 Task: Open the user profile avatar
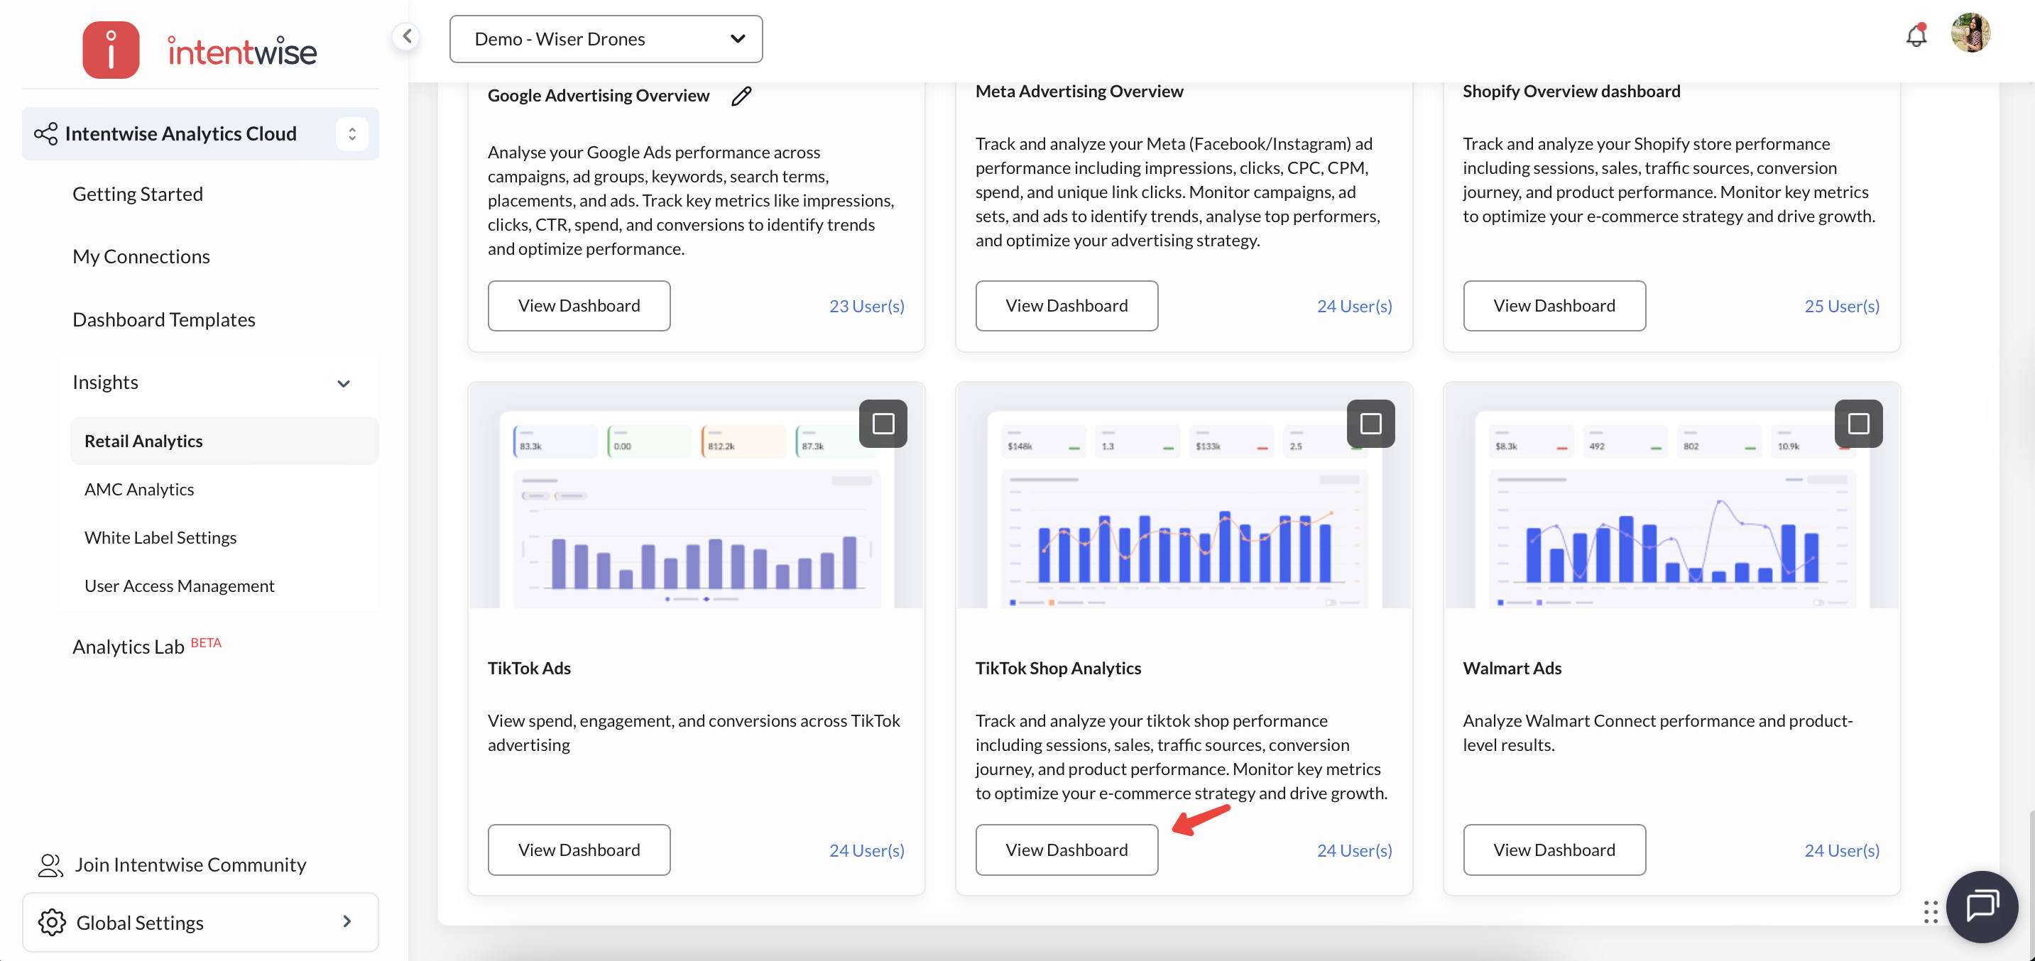[x=1970, y=34]
